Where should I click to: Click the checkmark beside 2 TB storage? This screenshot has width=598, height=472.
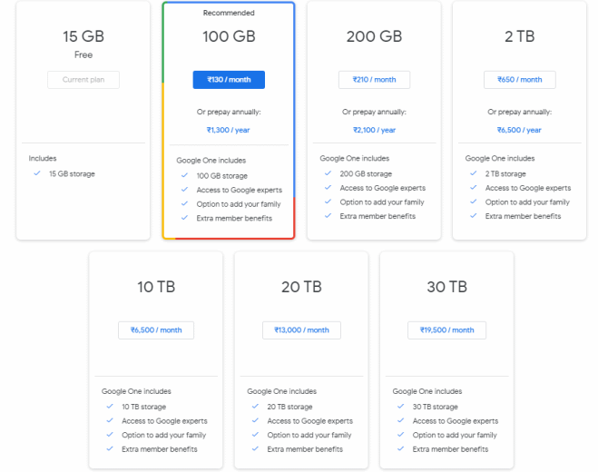[474, 173]
